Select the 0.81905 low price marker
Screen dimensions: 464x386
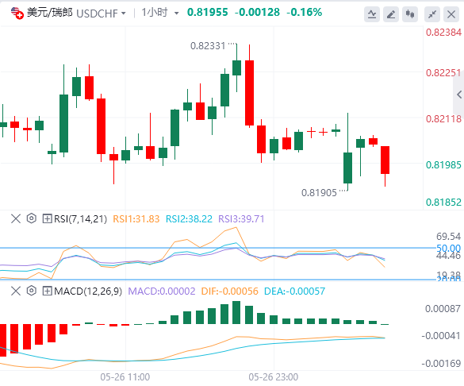[x=319, y=193]
